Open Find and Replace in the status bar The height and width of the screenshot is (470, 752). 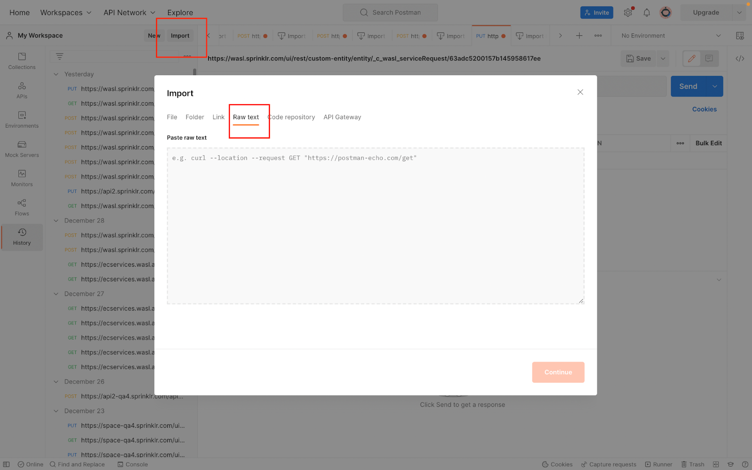click(x=77, y=464)
